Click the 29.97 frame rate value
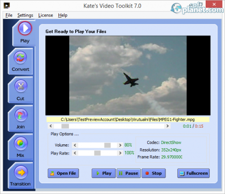 pos(171,157)
